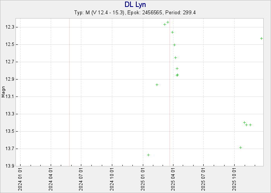
Task: Click the 2025 10 01 x-axis label
Action: click(x=234, y=179)
